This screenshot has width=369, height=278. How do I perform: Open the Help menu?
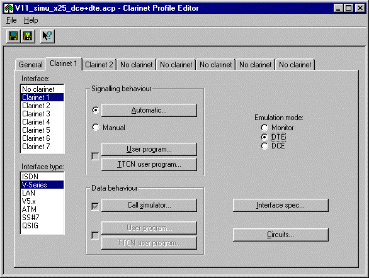(31, 20)
